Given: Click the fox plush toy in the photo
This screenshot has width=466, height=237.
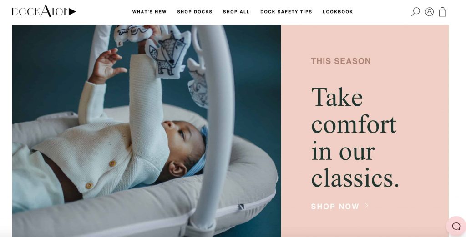Looking at the screenshot, I should click(168, 55).
